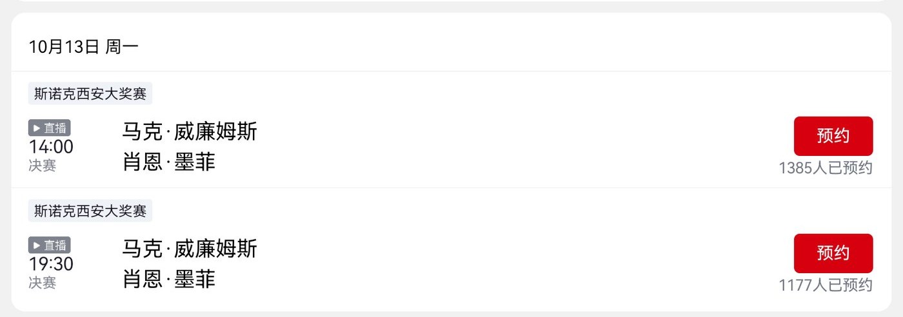The height and width of the screenshot is (317, 903).
Task: Tap the 直播 text on the 19:30 badge
Action: [x=55, y=245]
